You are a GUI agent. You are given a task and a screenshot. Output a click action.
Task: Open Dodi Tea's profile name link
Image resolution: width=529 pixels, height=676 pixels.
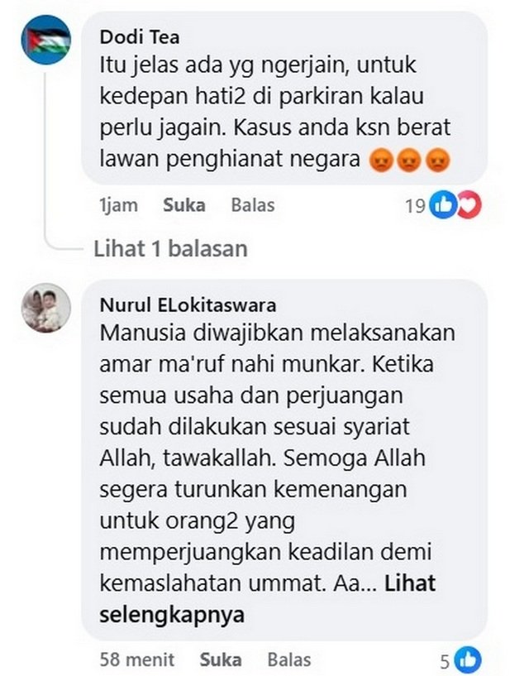(140, 37)
